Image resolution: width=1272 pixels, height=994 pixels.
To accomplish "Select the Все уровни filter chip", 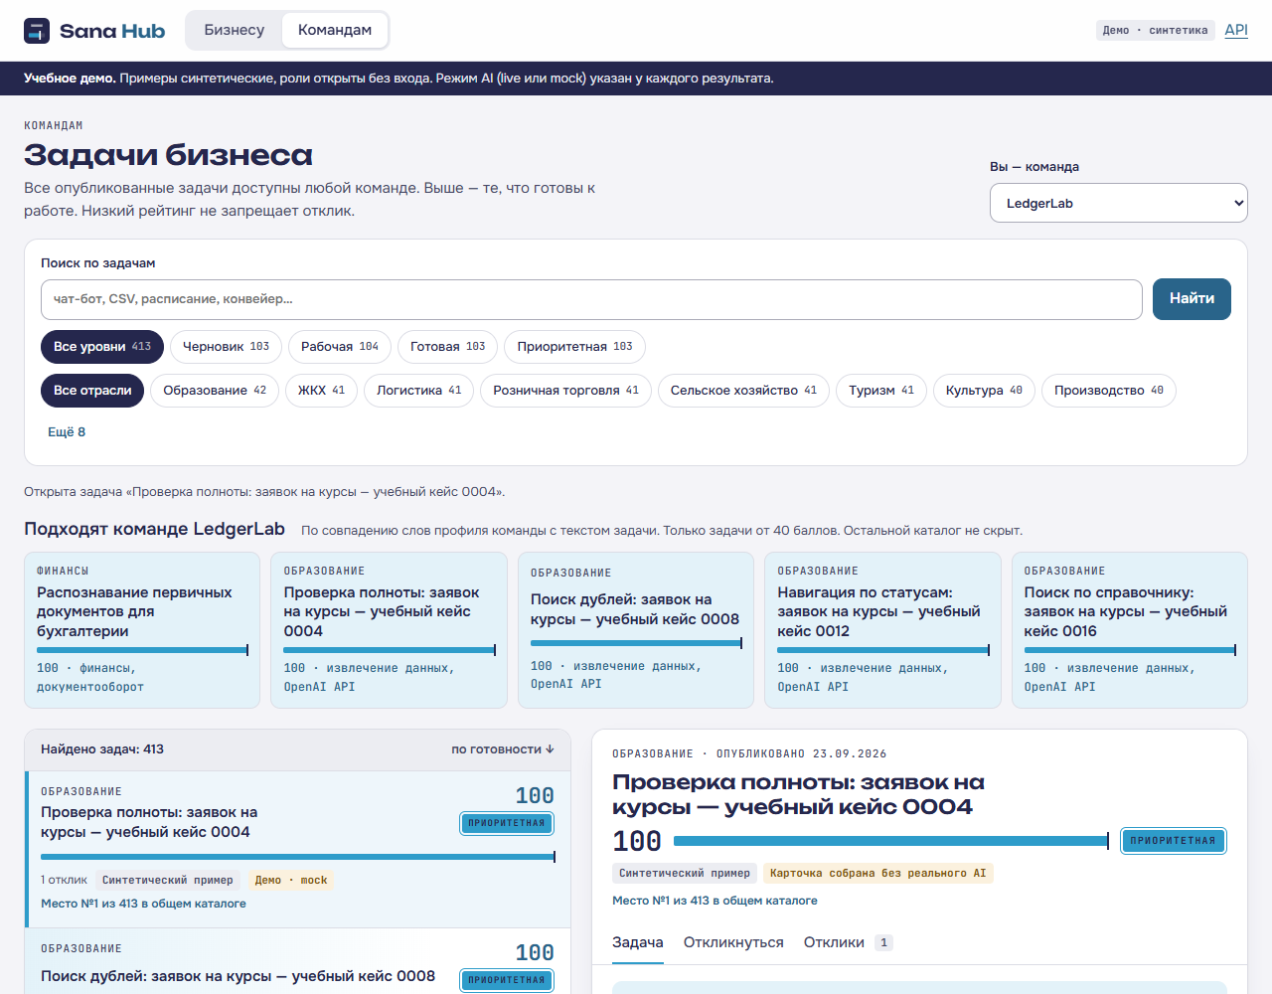I will click(x=102, y=347).
